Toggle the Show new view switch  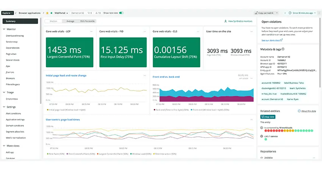click(121, 13)
